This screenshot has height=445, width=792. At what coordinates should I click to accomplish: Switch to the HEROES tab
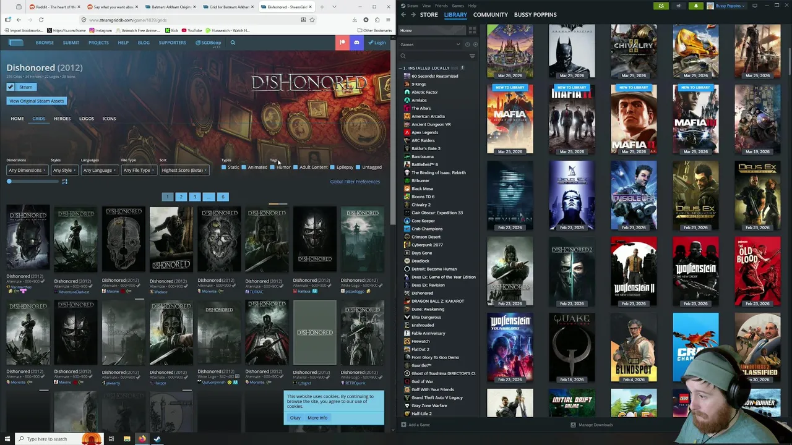[x=62, y=119]
